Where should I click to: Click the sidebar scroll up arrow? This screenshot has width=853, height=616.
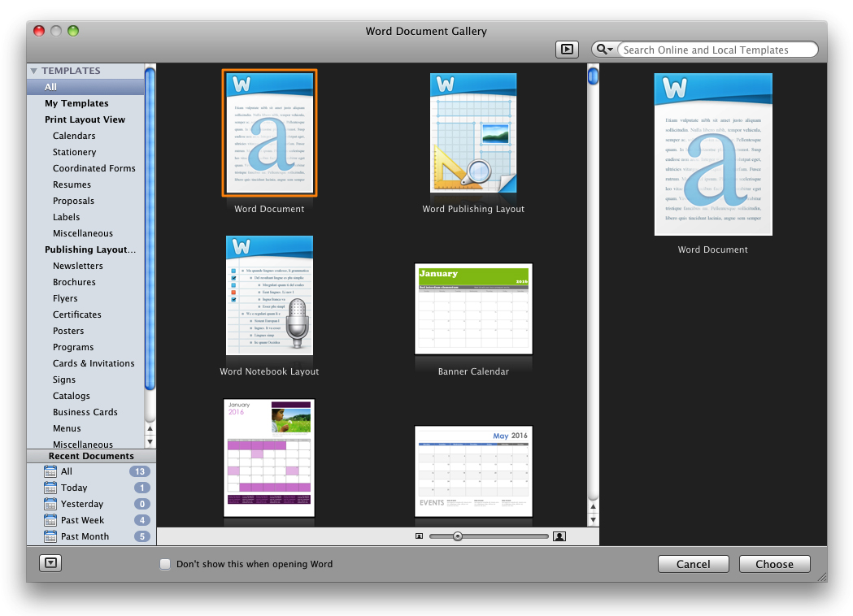pyautogui.click(x=150, y=428)
